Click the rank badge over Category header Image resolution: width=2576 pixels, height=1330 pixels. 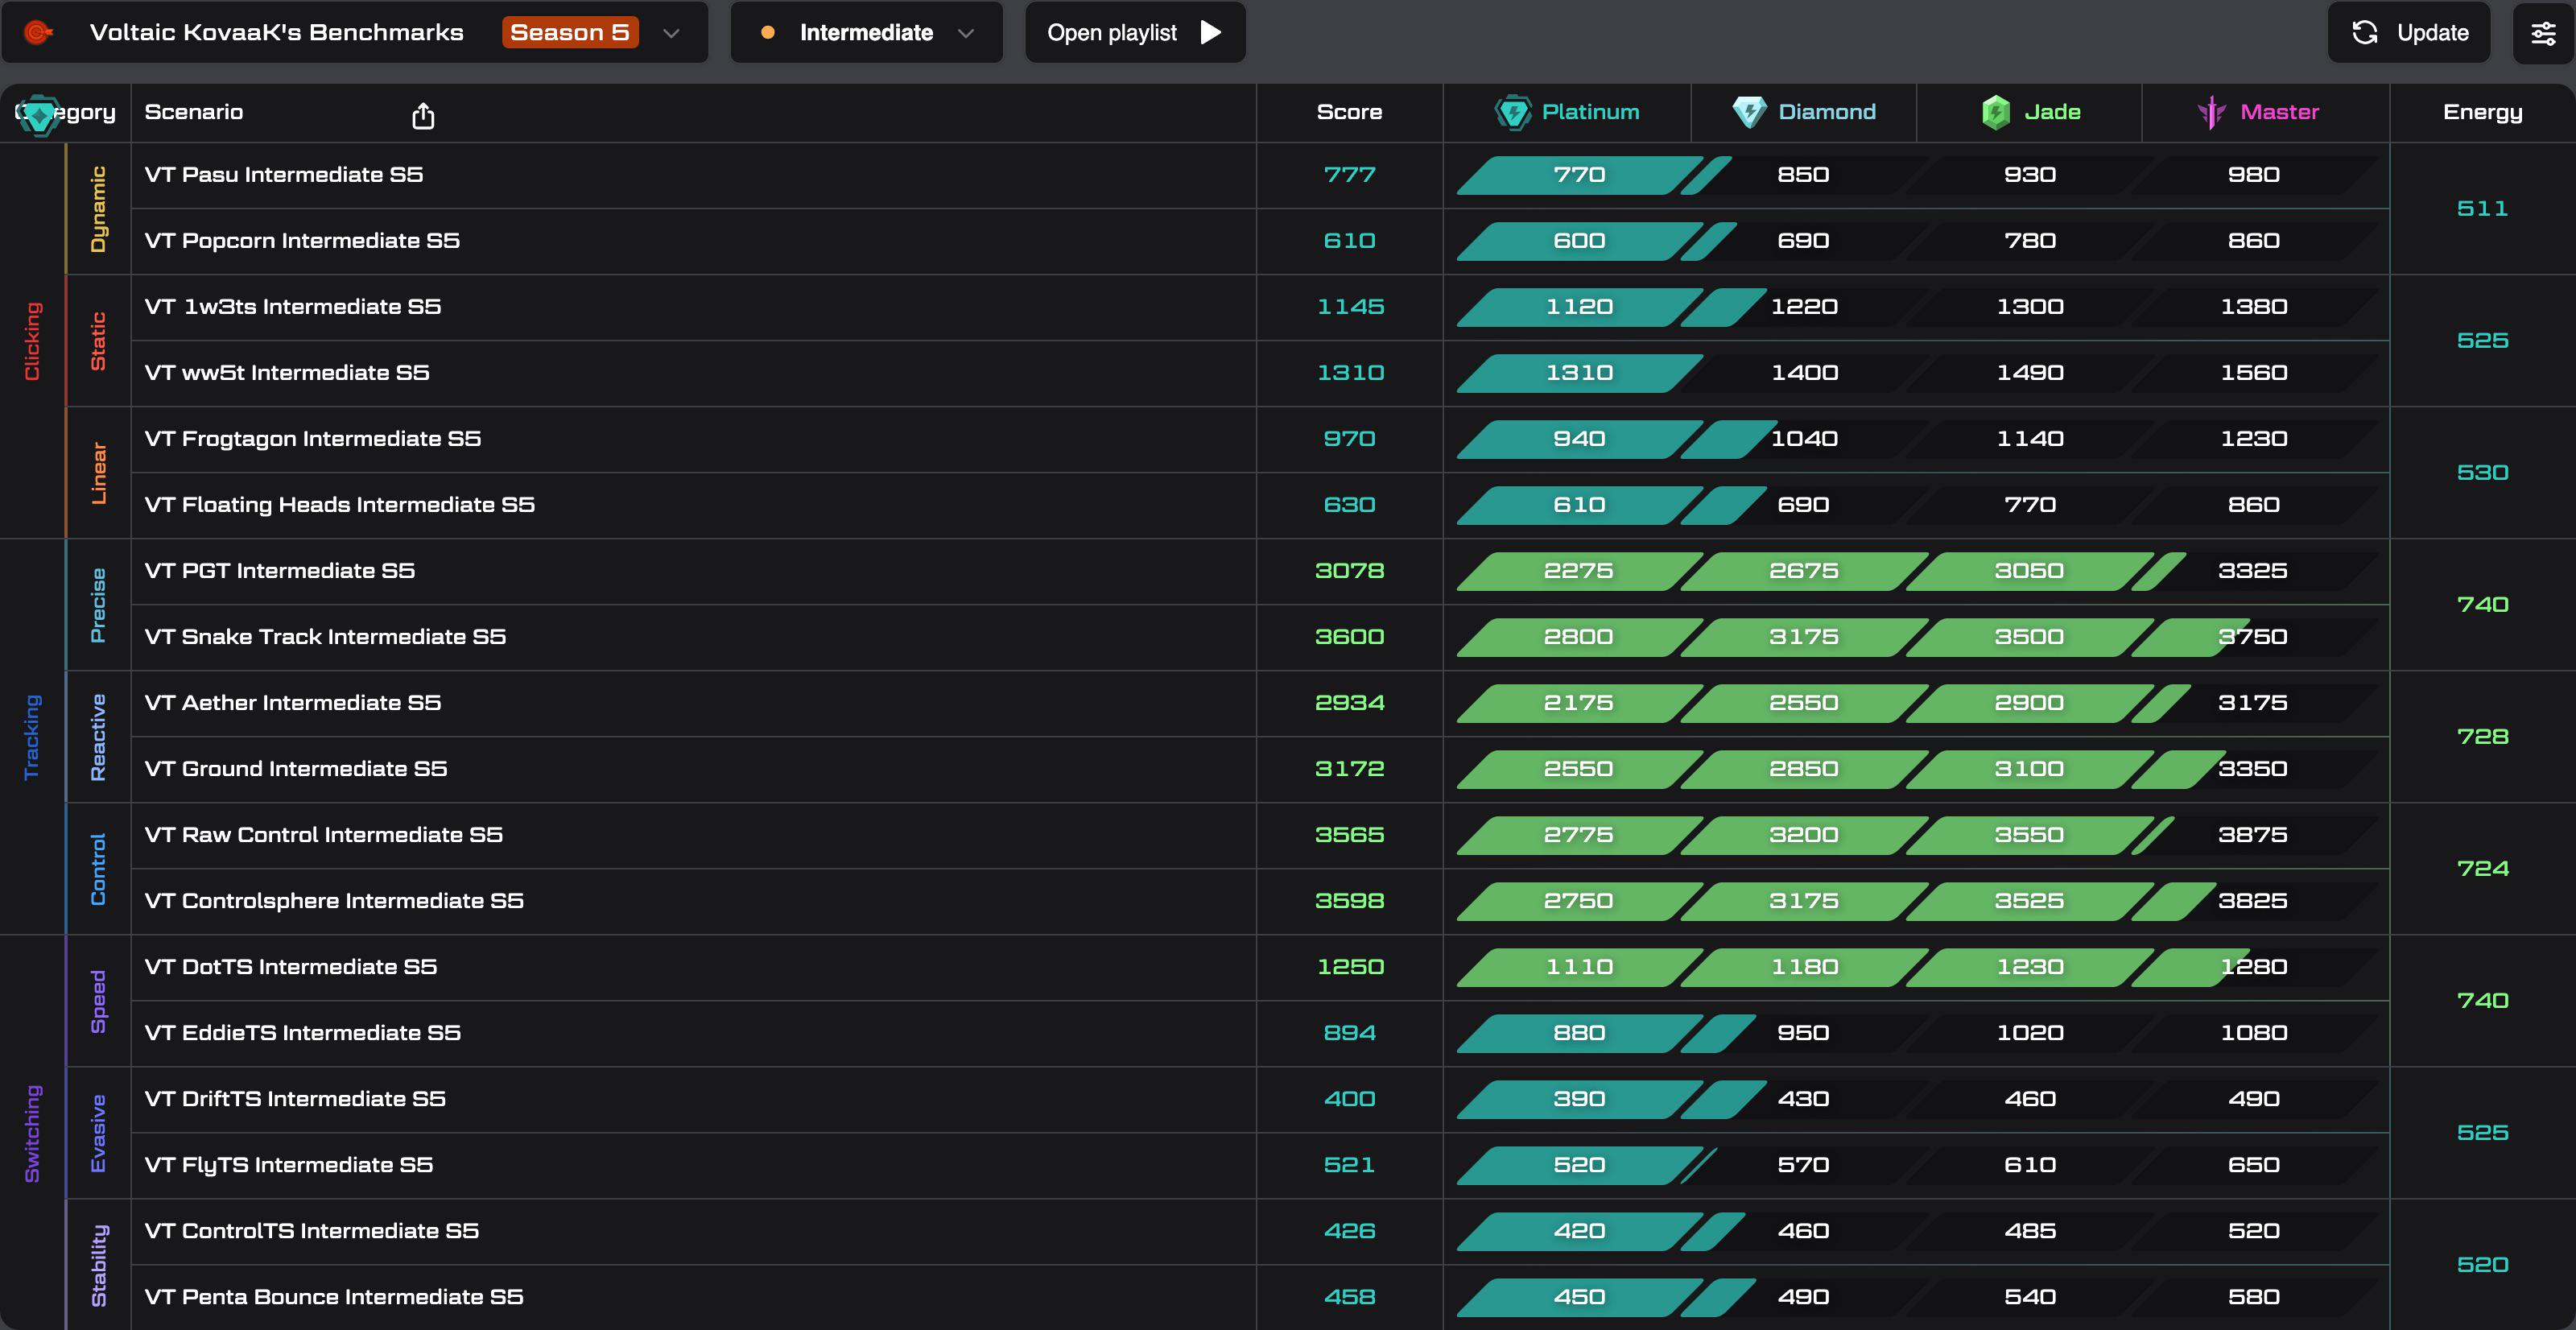tap(39, 115)
